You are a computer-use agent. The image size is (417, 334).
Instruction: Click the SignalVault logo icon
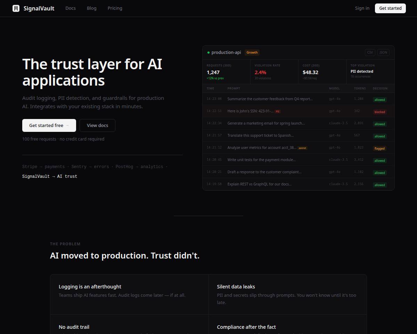point(16,8)
